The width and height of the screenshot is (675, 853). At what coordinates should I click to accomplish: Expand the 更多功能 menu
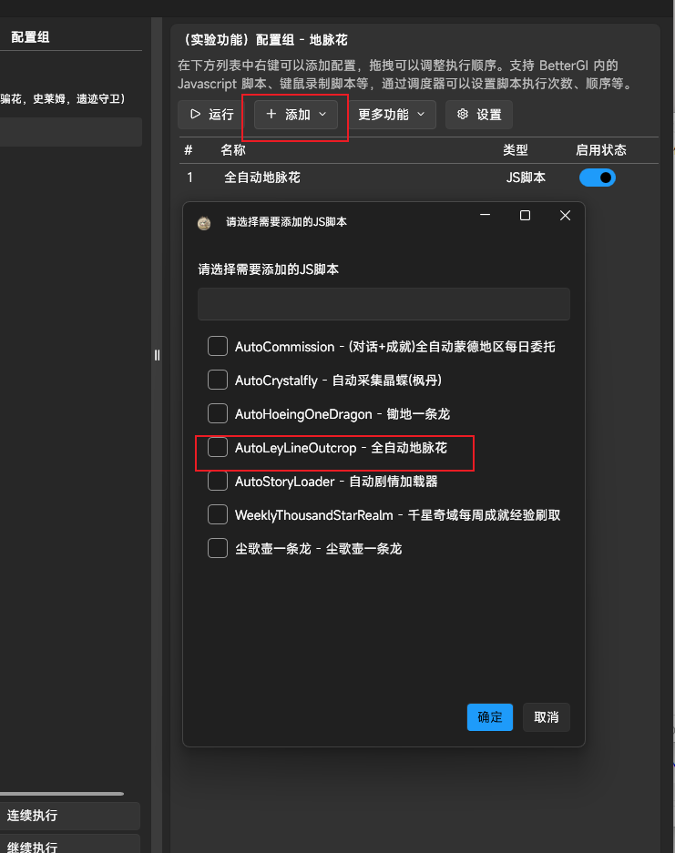point(391,115)
